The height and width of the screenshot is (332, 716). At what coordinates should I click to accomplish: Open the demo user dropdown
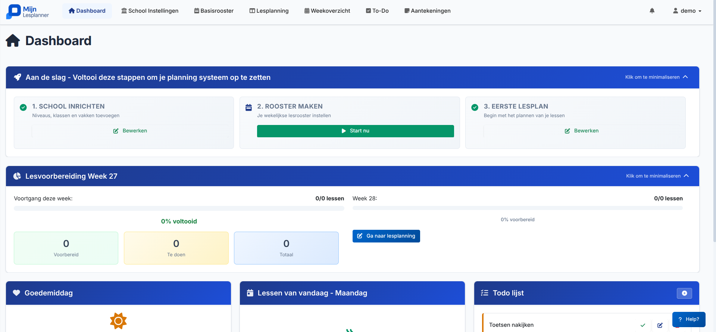coord(687,11)
